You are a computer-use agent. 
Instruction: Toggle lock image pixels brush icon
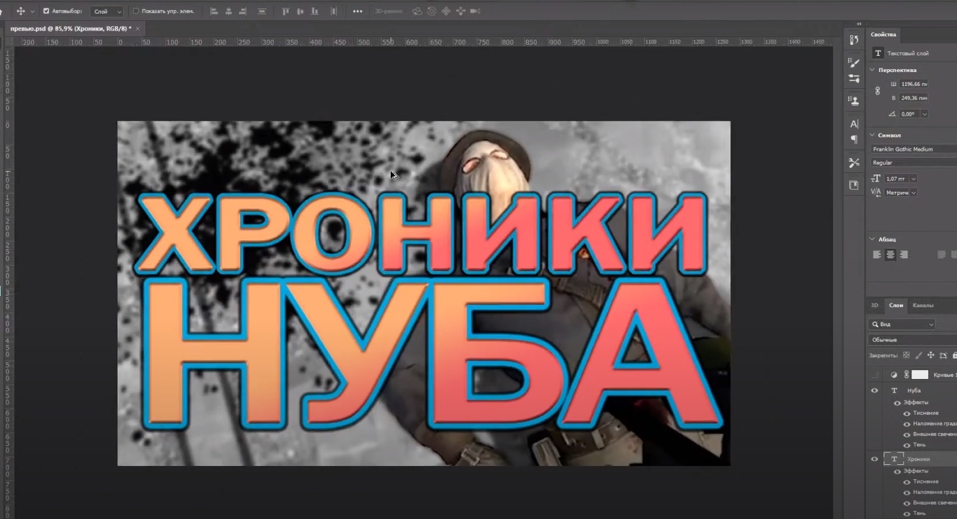pyautogui.click(x=918, y=355)
